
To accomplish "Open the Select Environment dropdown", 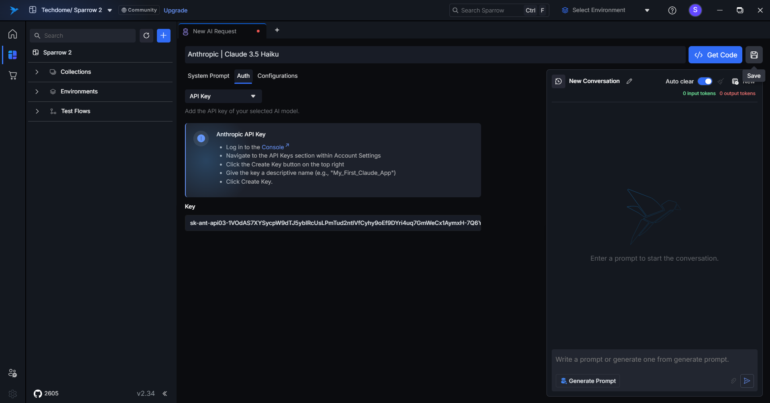I will pyautogui.click(x=605, y=10).
